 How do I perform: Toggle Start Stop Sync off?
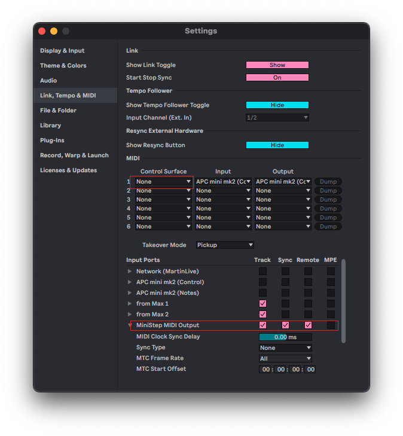pos(277,78)
